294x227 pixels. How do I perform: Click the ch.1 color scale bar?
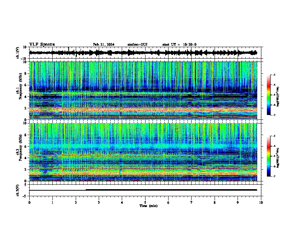point(268,95)
